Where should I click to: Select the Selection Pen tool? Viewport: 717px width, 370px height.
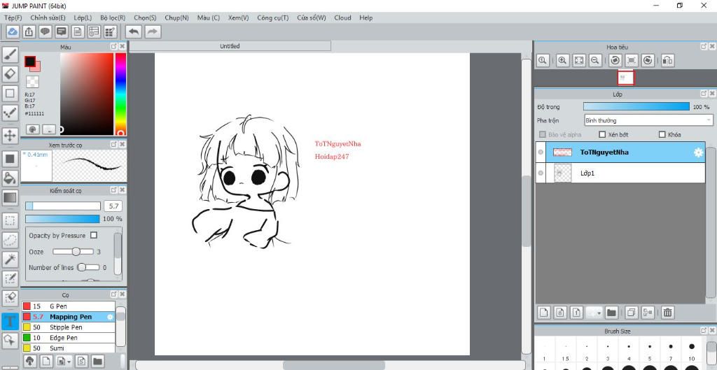10,278
